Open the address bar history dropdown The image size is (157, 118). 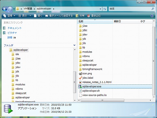click(100, 9)
